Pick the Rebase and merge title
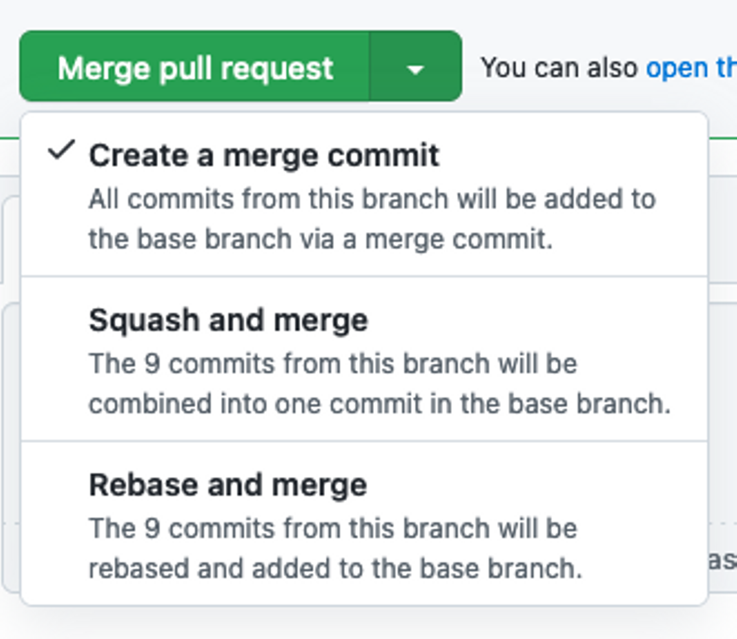Viewport: 737px width, 639px height. pyautogui.click(x=228, y=485)
